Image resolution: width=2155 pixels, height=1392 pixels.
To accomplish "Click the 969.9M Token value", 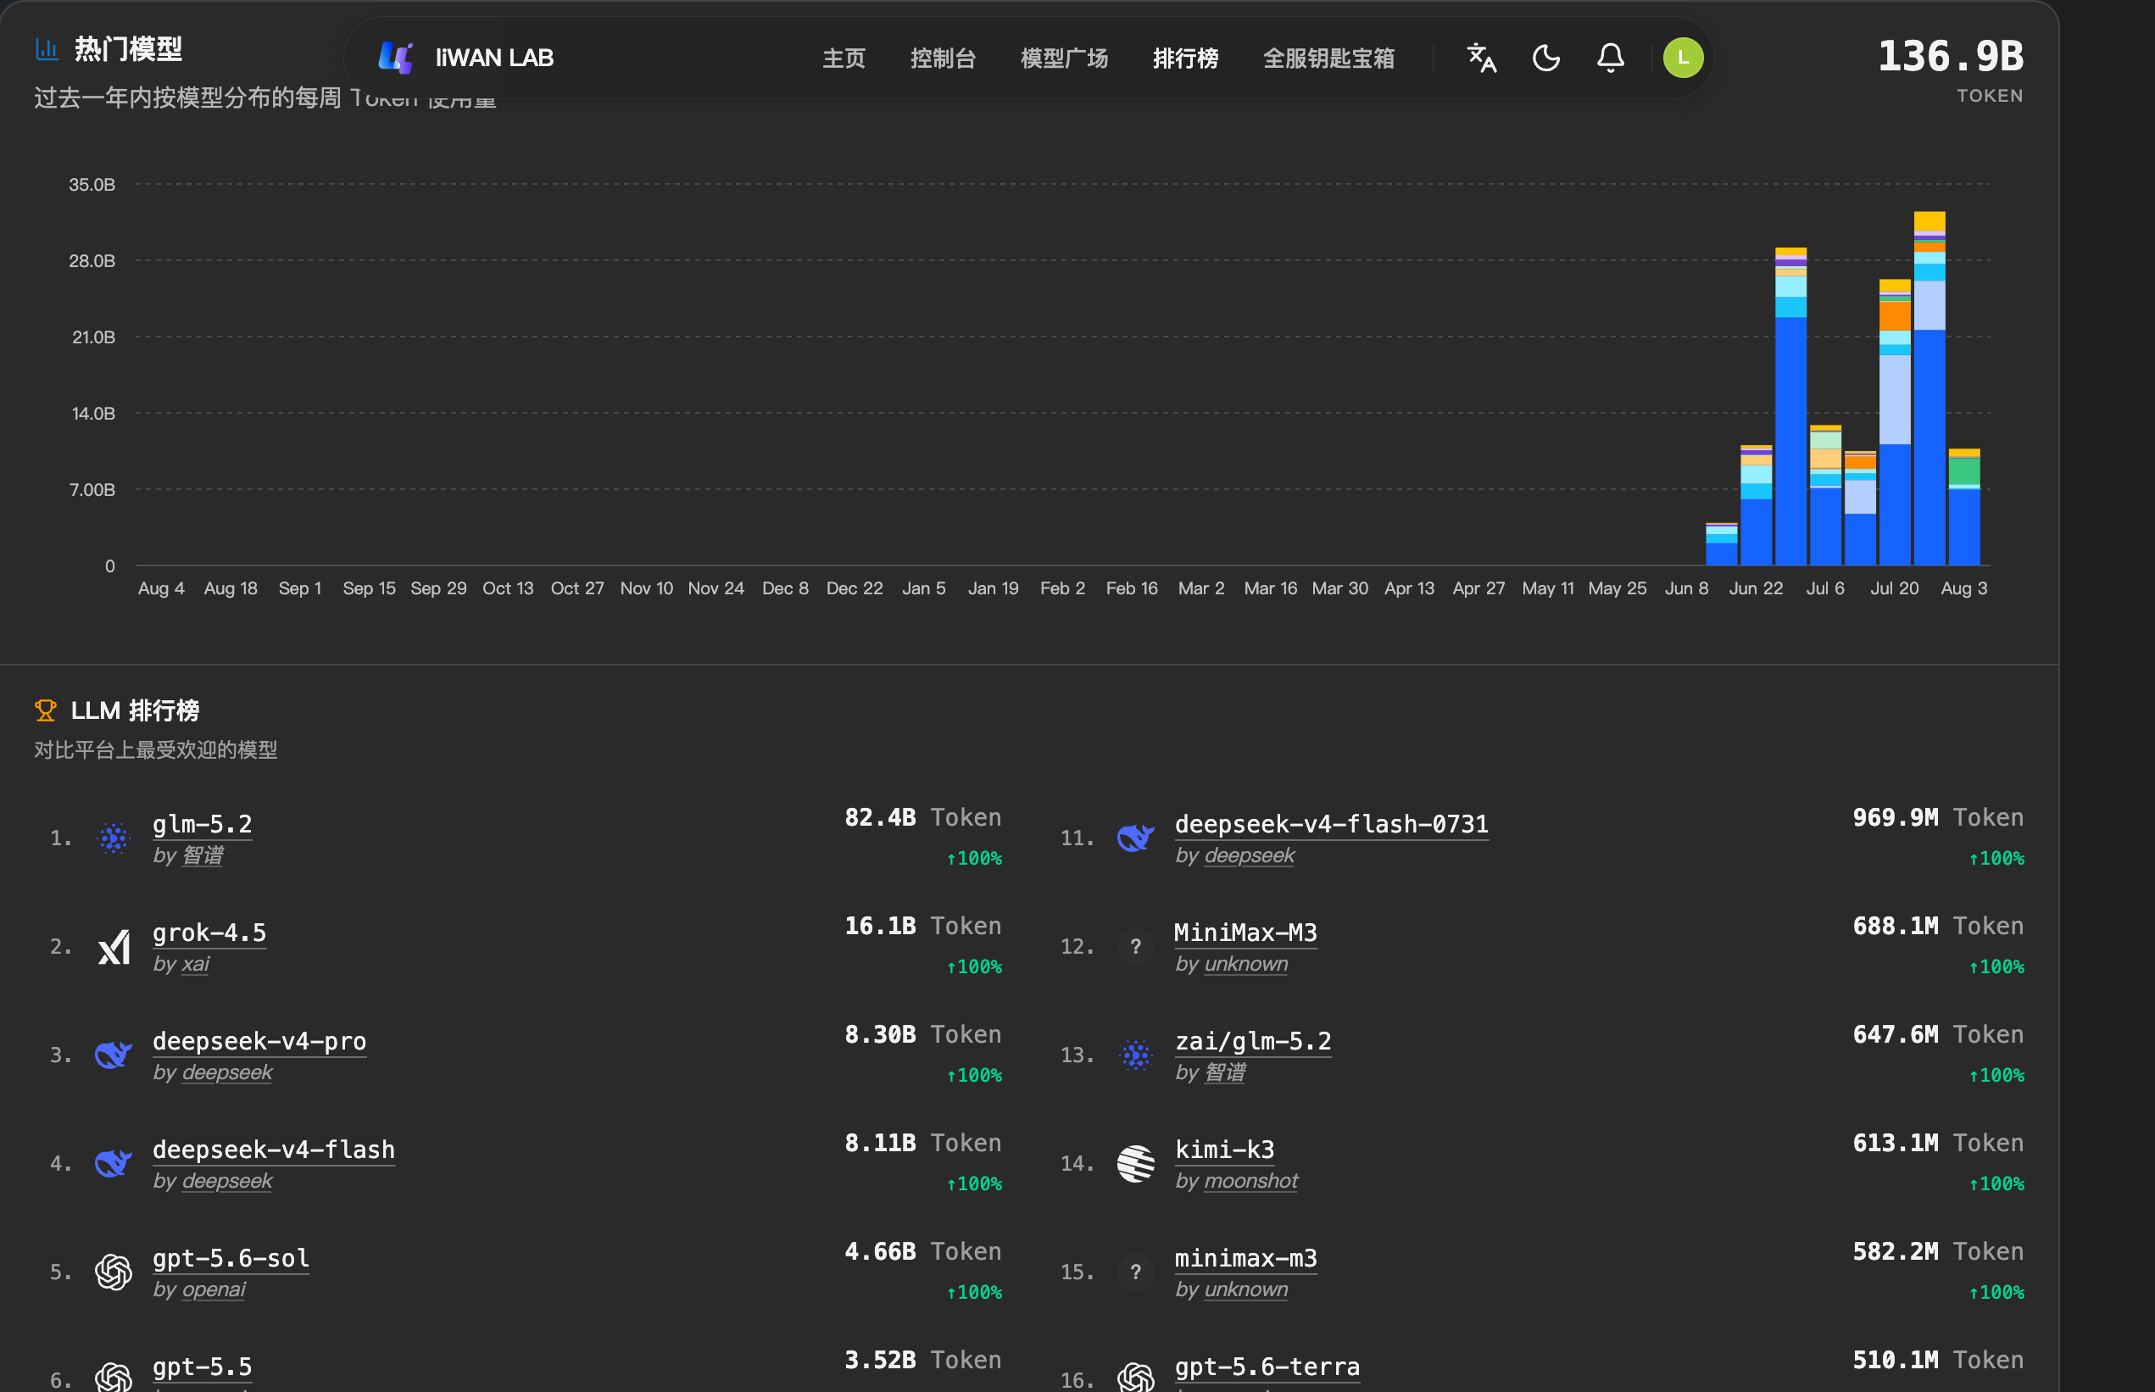I will (x=1938, y=818).
